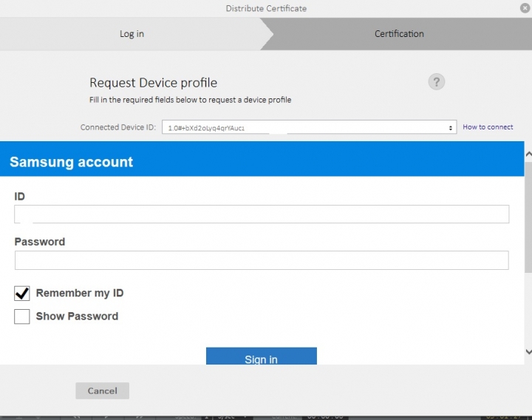Switch to the Log in step

(132, 34)
